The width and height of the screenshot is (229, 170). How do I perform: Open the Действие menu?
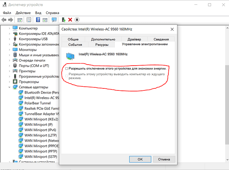point(23,13)
